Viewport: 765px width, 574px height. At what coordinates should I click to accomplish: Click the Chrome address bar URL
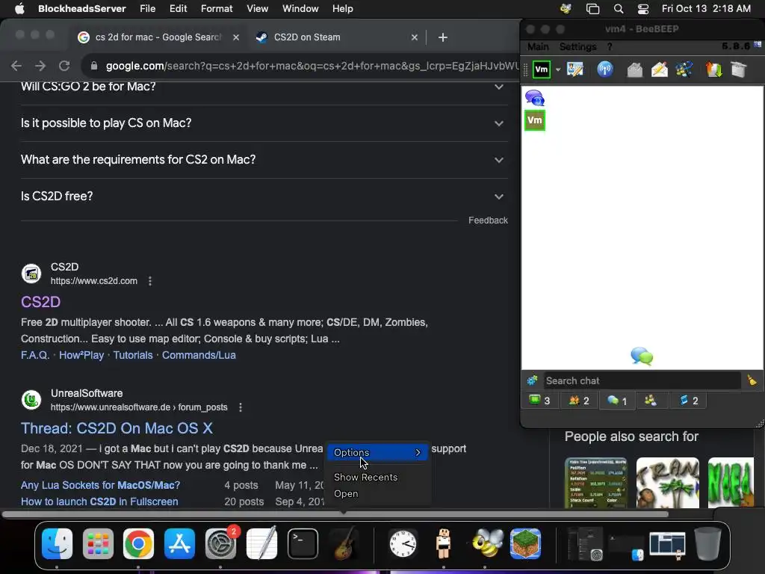coord(312,66)
